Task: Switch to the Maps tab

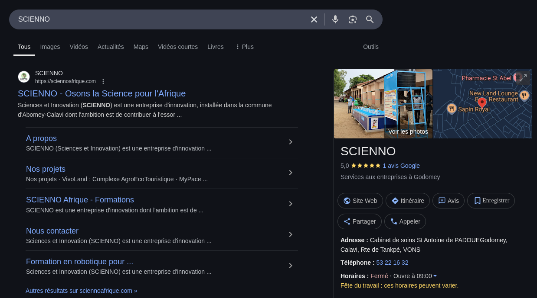Action: click(x=141, y=47)
